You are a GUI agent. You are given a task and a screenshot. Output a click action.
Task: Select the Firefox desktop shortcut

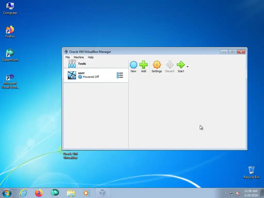(x=10, y=32)
